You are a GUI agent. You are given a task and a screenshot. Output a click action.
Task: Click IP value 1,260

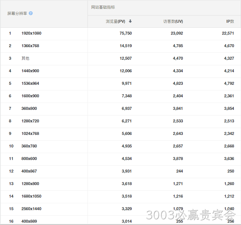(229, 184)
